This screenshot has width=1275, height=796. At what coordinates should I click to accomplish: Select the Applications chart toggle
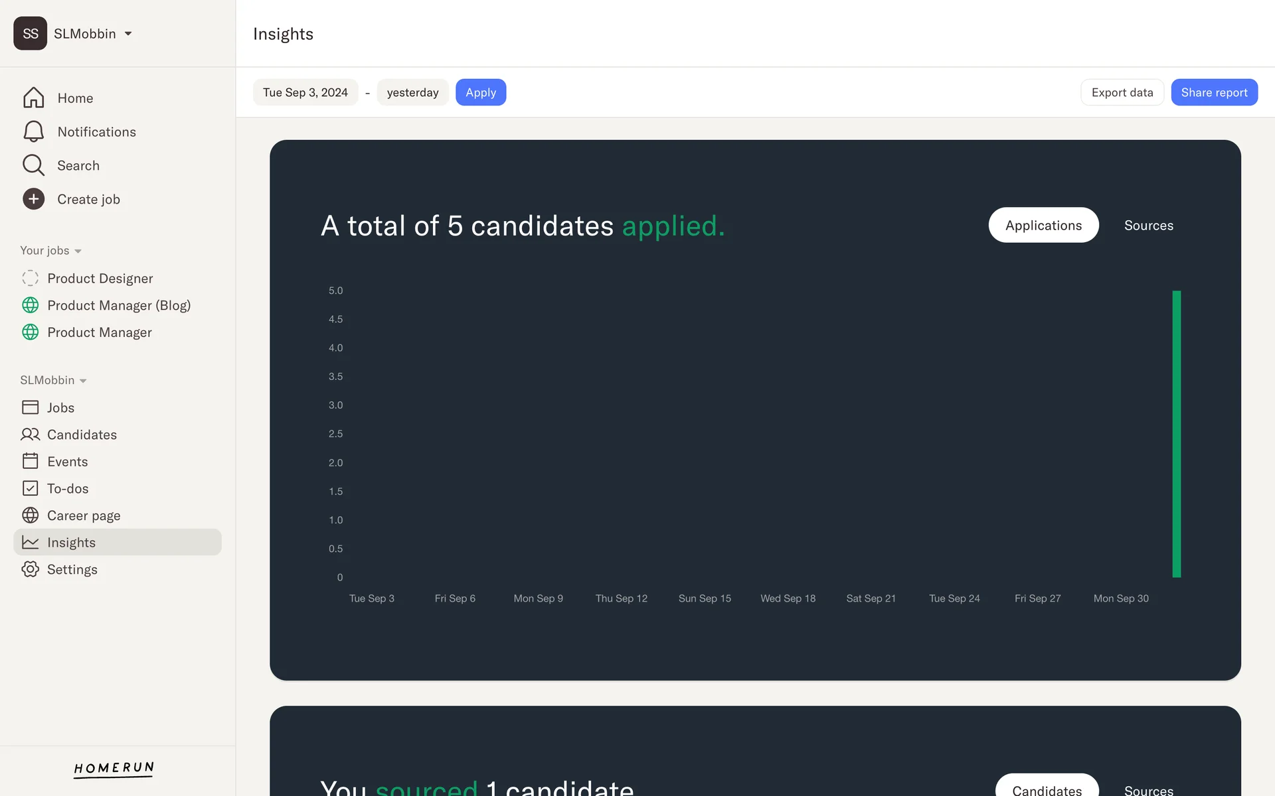[1043, 226]
